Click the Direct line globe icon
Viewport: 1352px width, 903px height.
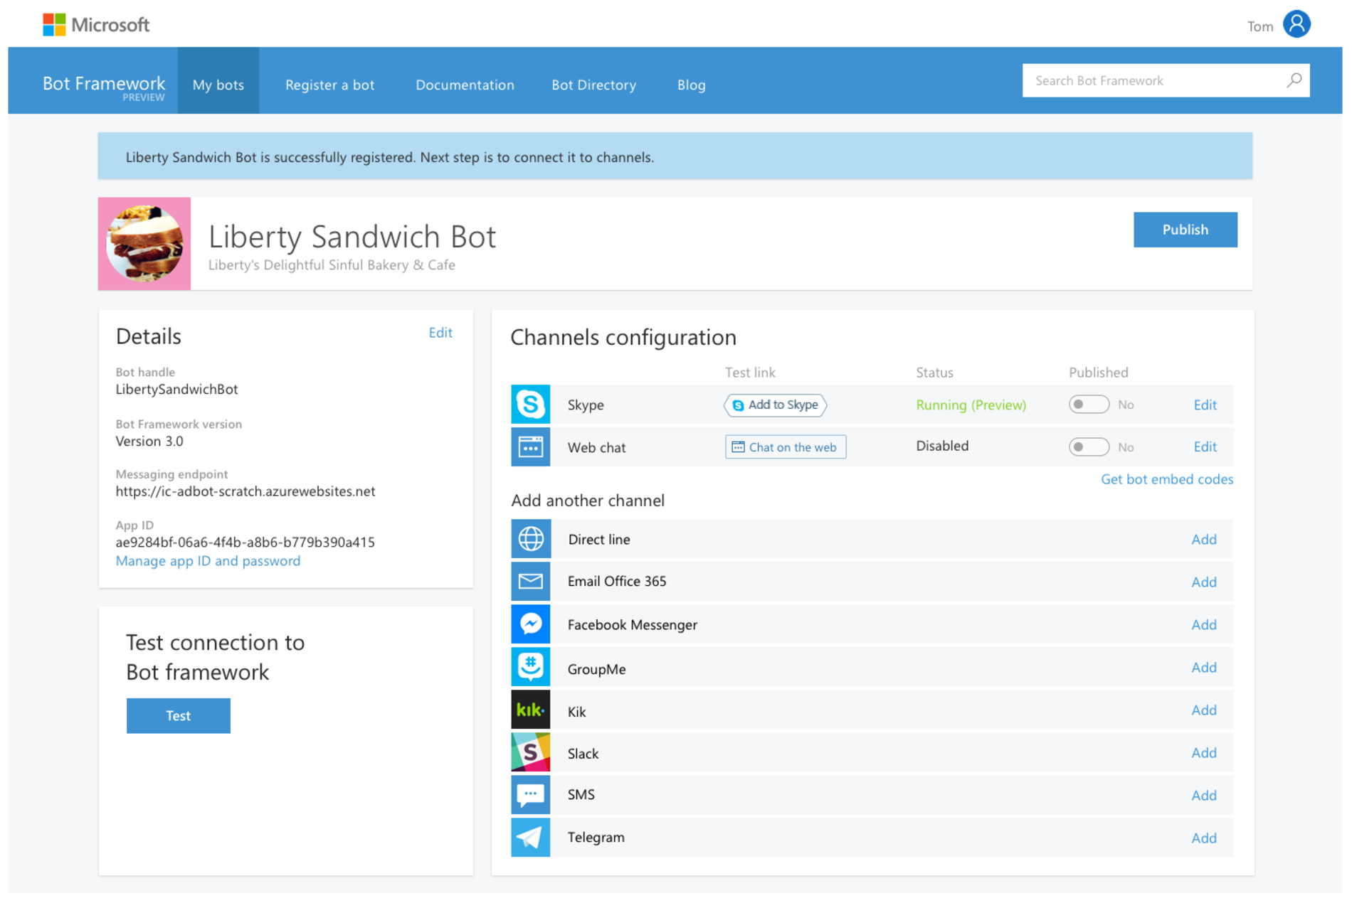coord(530,539)
